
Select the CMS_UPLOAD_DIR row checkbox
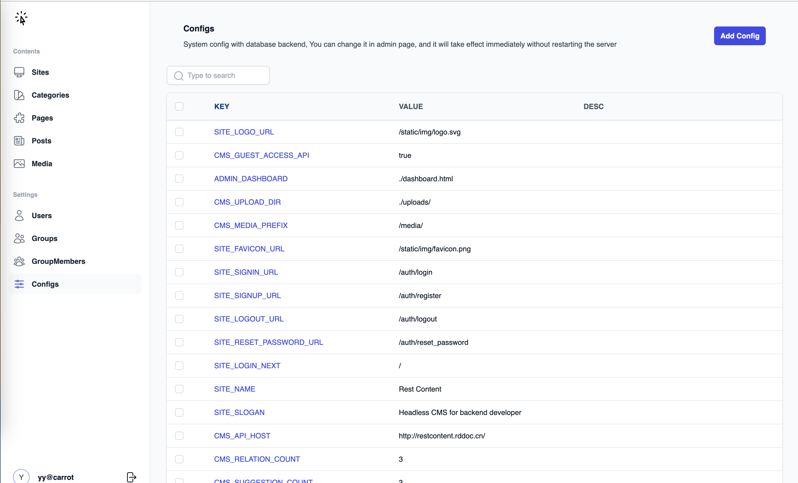pos(179,202)
